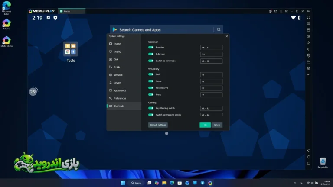This screenshot has height=187, width=333.
Task: Open the Network settings section
Action: coord(124,75)
